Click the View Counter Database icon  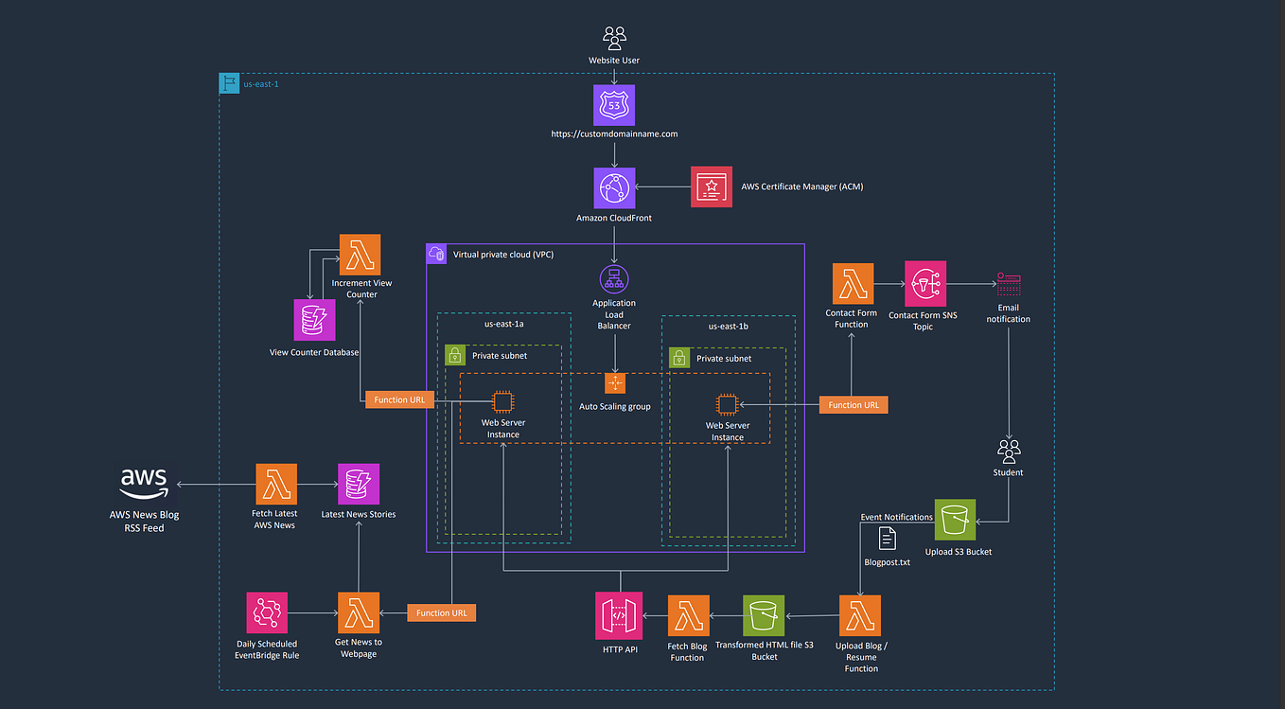(x=313, y=322)
